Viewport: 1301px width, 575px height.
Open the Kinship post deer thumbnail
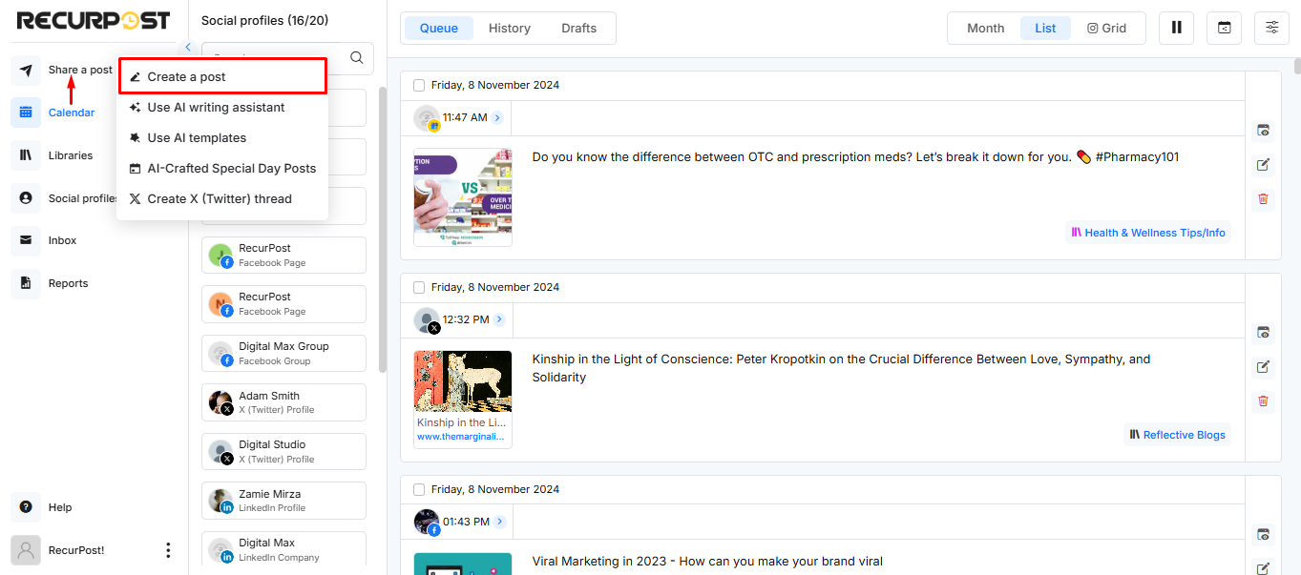[x=463, y=381]
